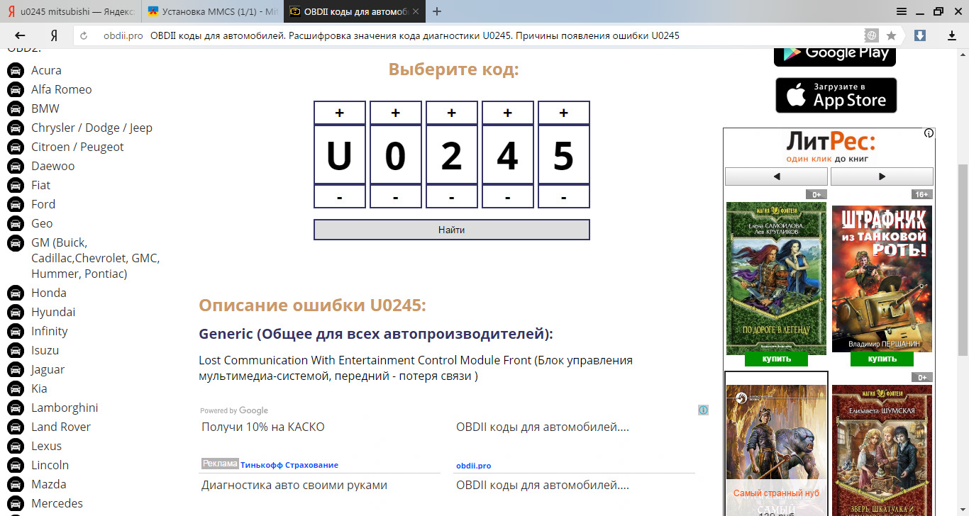Click the car icon beside BMW
Image resolution: width=969 pixels, height=516 pixels.
[x=15, y=108]
